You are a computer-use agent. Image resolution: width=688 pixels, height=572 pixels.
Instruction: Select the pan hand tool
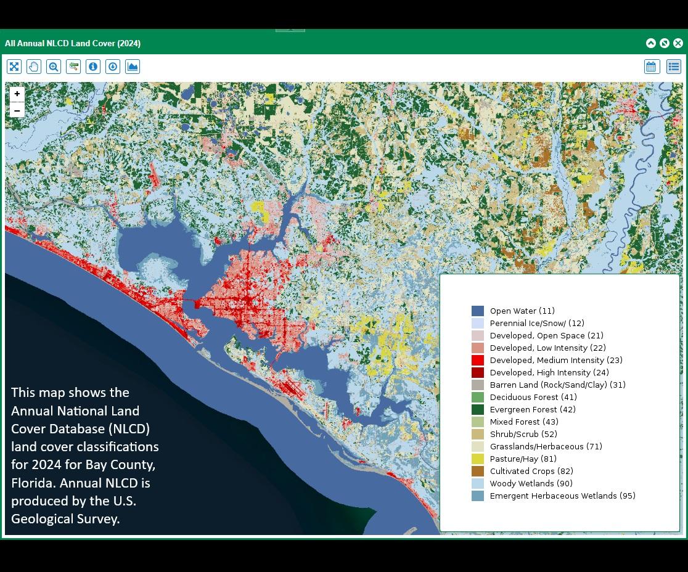click(x=34, y=67)
